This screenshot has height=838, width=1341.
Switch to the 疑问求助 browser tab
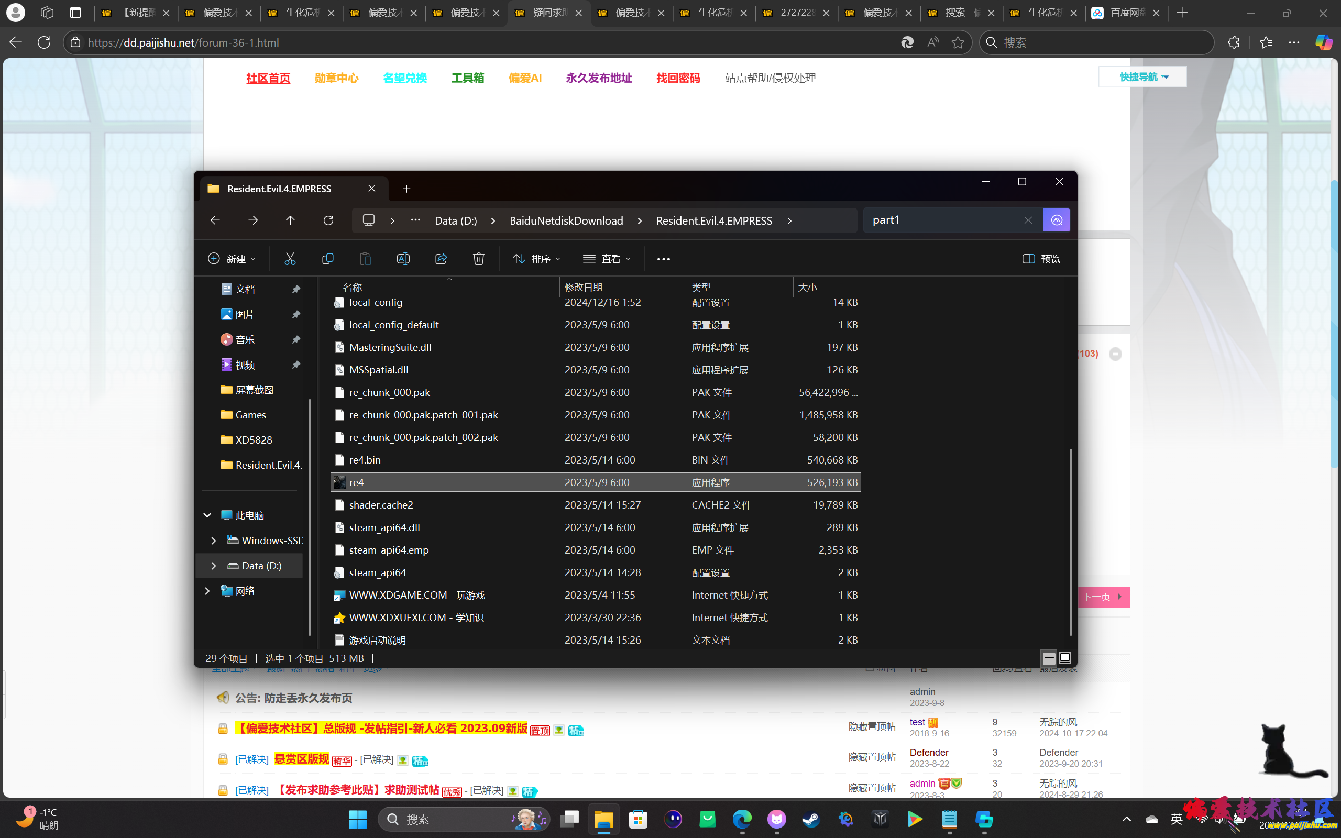pyautogui.click(x=548, y=13)
